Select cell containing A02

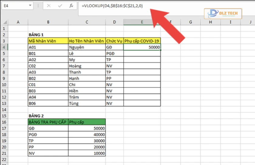pos(48,60)
